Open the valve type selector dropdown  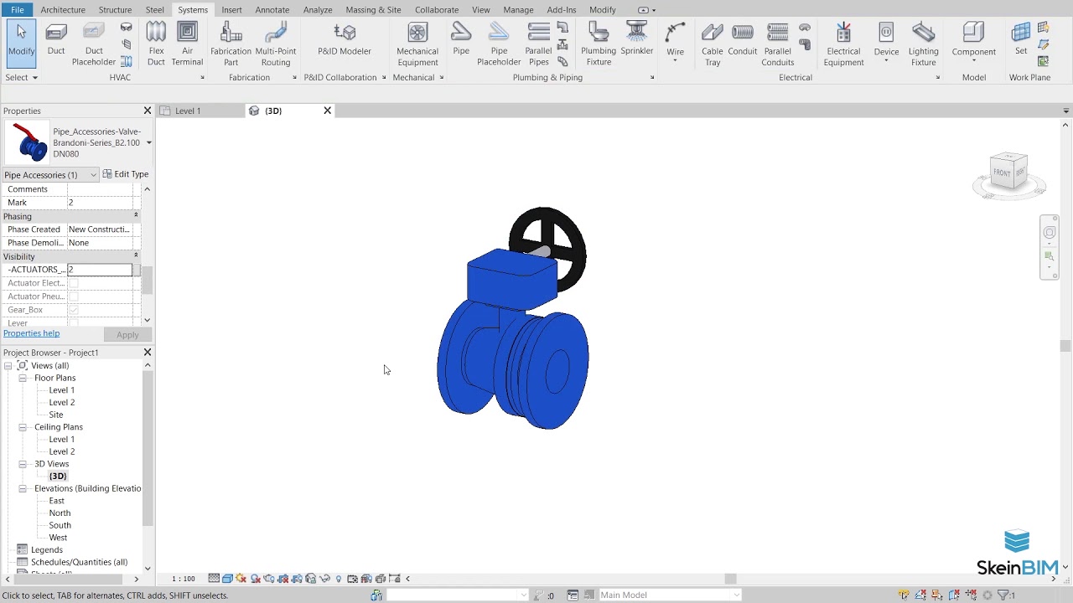click(x=148, y=142)
